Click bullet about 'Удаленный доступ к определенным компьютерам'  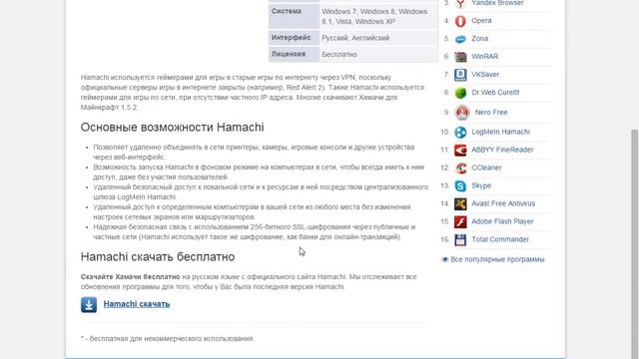point(252,211)
